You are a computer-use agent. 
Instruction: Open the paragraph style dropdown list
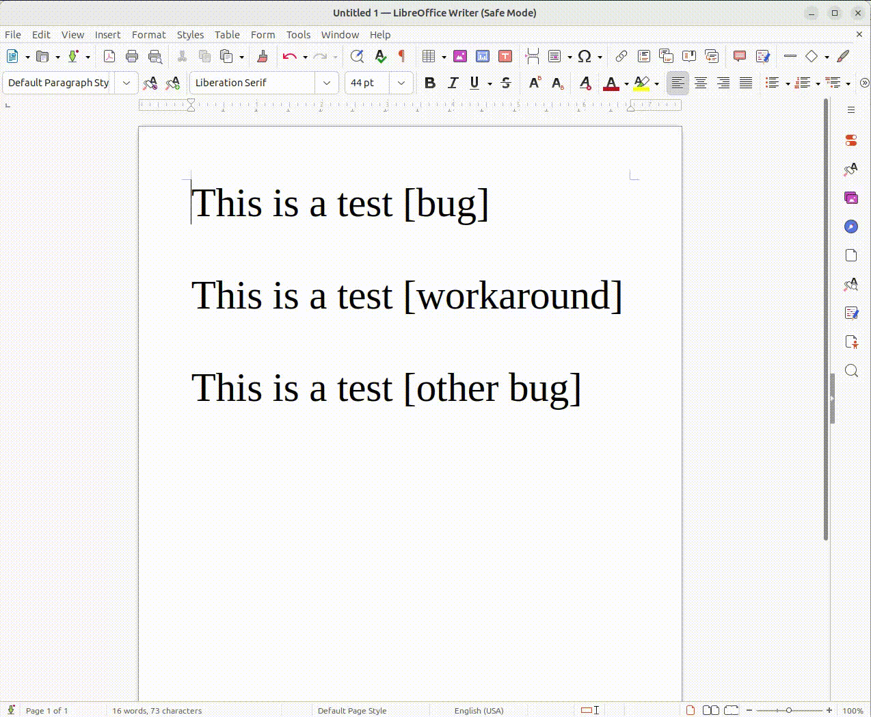(x=126, y=83)
